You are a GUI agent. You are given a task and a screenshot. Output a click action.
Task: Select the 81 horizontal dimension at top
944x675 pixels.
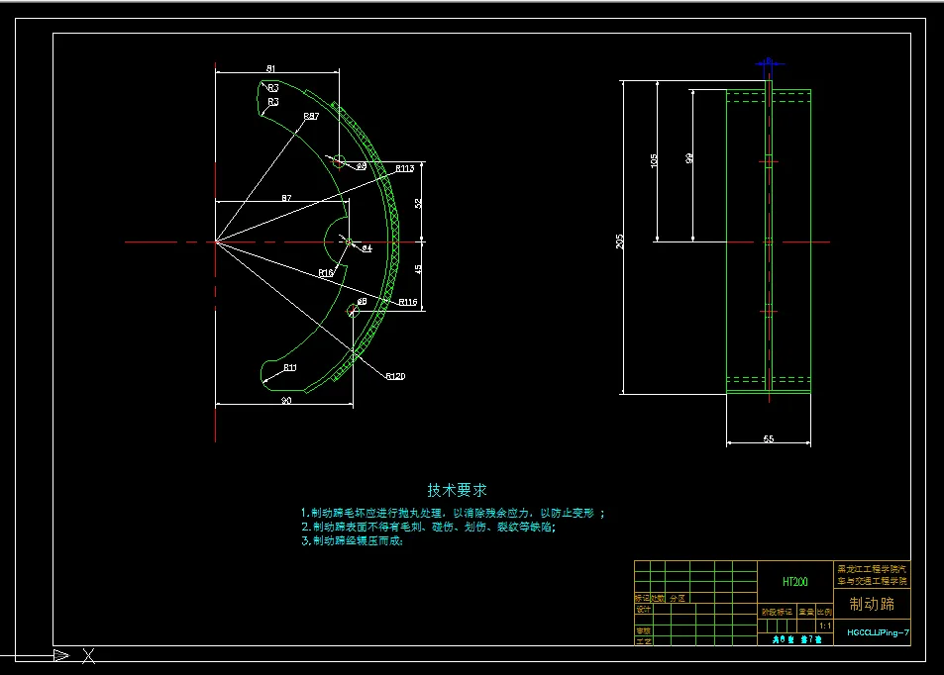coord(271,68)
